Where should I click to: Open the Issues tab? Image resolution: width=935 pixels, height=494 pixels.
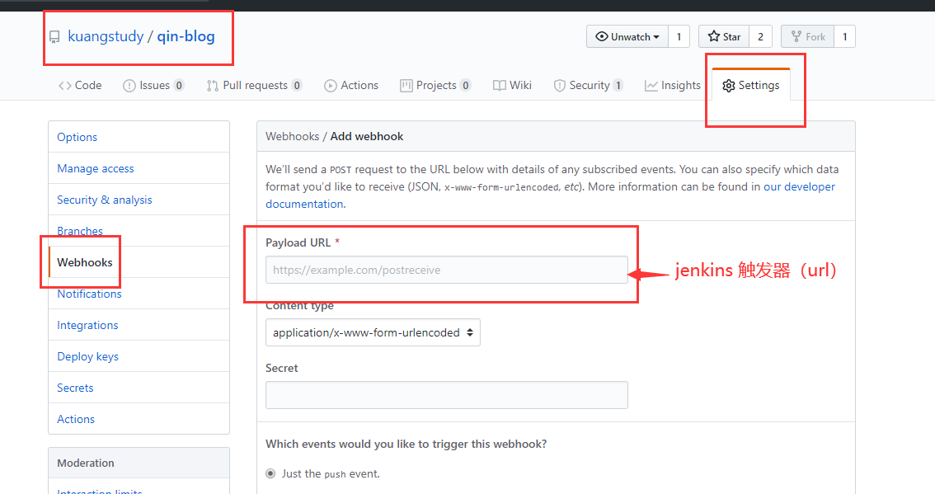(153, 85)
